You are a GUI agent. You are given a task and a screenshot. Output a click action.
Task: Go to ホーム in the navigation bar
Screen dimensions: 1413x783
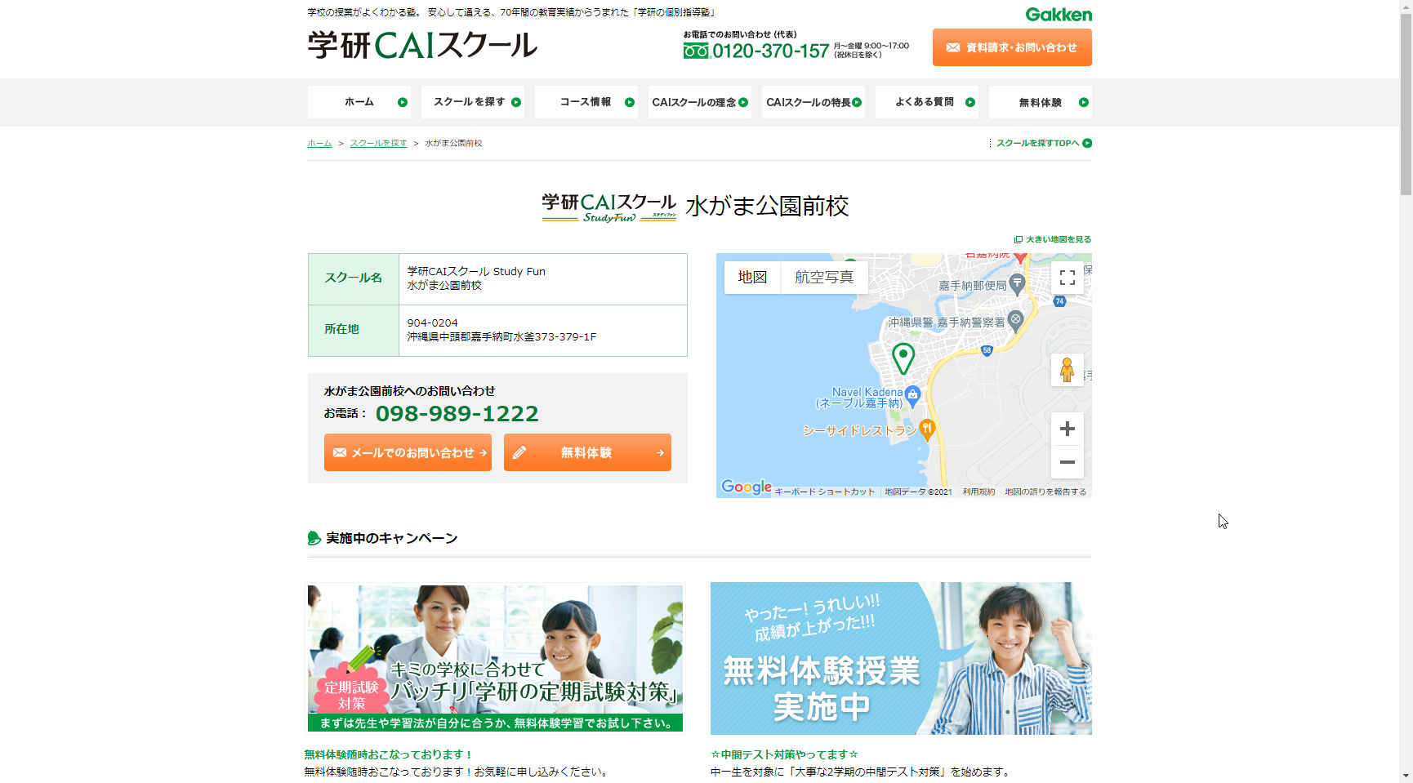[x=359, y=102]
